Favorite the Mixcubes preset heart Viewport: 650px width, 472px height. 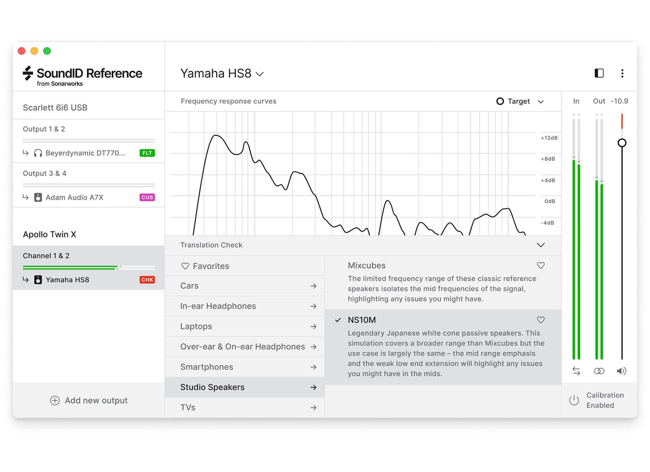pos(540,265)
